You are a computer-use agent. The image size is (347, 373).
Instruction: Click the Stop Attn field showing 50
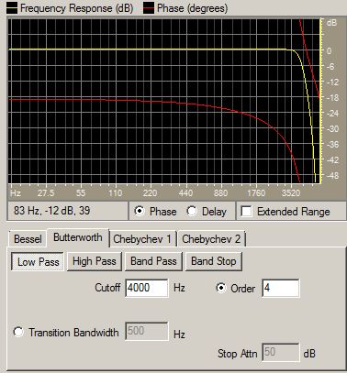(x=281, y=352)
